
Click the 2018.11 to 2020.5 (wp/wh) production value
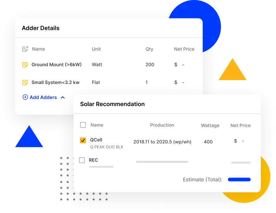[x=162, y=142]
